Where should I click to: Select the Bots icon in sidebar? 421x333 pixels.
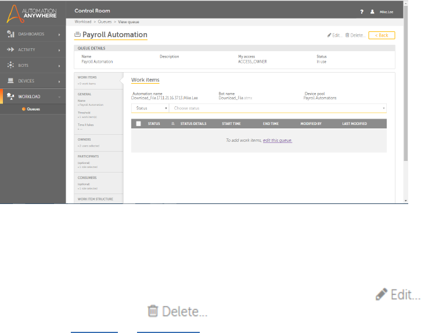pyautogui.click(x=10, y=65)
